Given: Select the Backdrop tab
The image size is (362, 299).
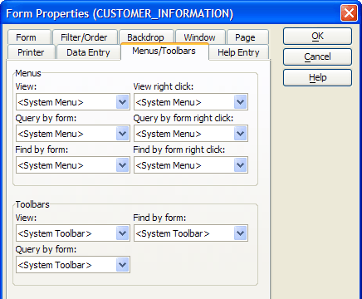Looking at the screenshot, I should (146, 37).
